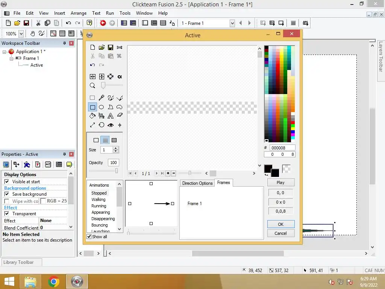The height and width of the screenshot is (289, 385).
Task: Click Flip vertically icon
Action: pyautogui.click(x=102, y=76)
